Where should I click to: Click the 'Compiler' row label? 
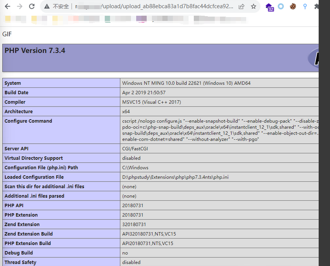pyautogui.click(x=15, y=102)
